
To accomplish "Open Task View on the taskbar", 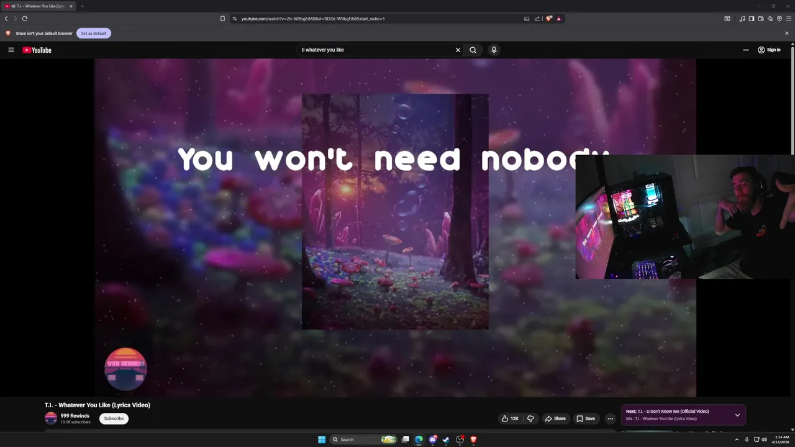I will point(406,440).
